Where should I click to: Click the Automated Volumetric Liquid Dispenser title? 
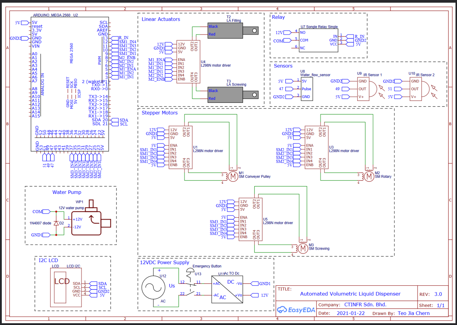350,294
